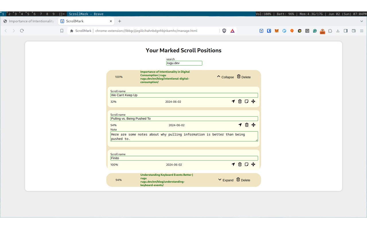
Task: Open the MetaMask fox extension
Action: coord(277,31)
